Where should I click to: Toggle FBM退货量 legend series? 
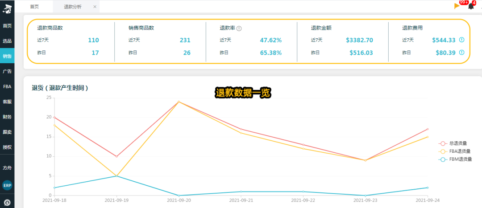tap(455, 159)
